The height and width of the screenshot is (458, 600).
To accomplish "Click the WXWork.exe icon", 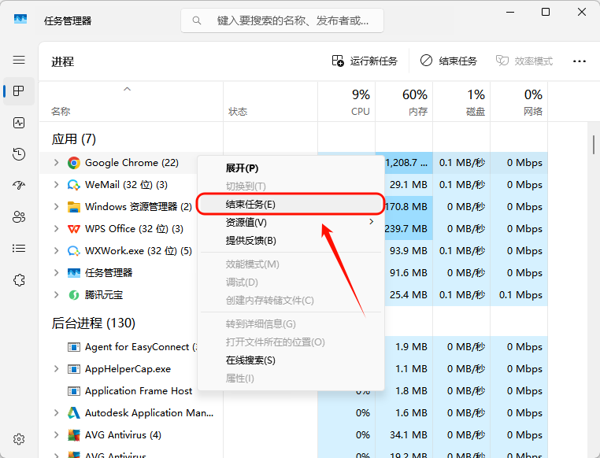I will point(74,251).
